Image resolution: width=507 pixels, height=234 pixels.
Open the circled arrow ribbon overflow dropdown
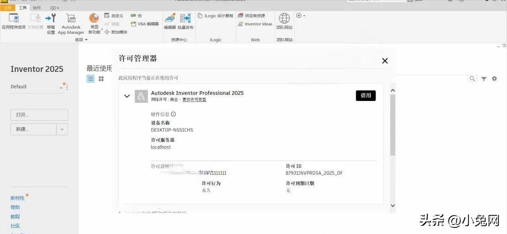tap(301, 16)
